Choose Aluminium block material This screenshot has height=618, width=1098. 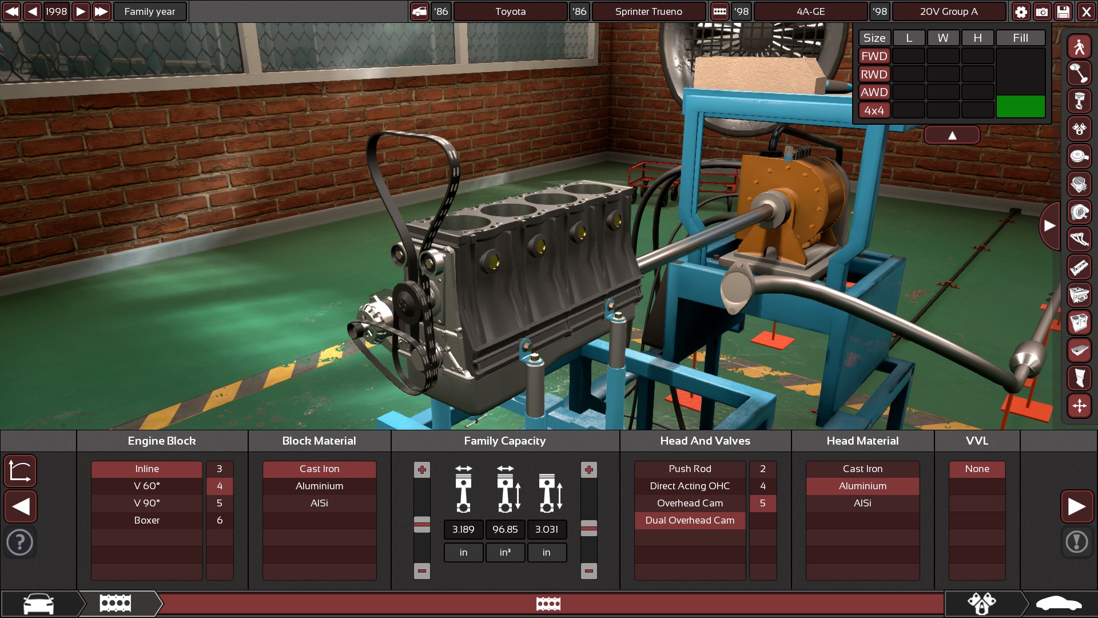click(x=319, y=486)
